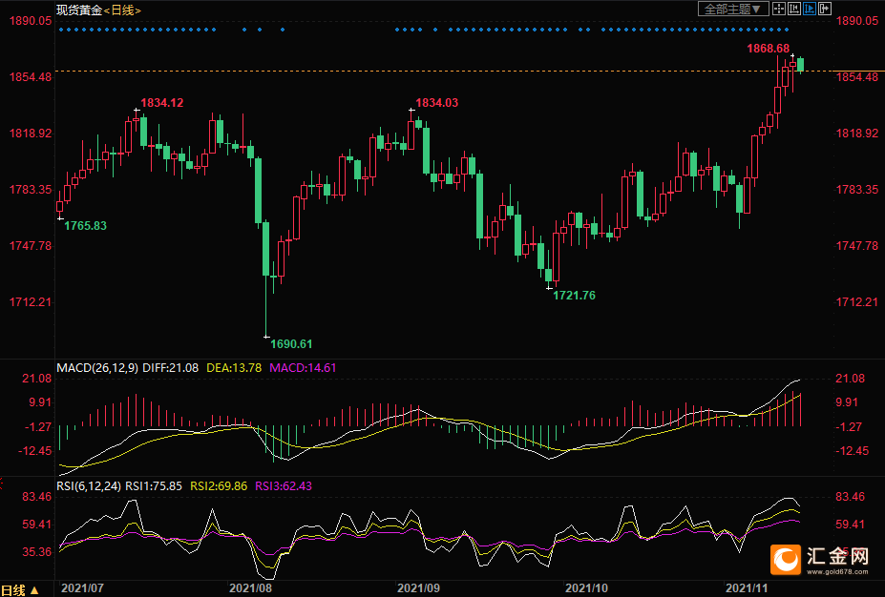Click the exit-arrow panel icon
The image size is (885, 597).
825,9
